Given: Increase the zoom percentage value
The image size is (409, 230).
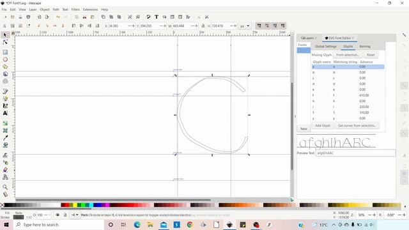Looking at the screenshot, I should 374,215.
